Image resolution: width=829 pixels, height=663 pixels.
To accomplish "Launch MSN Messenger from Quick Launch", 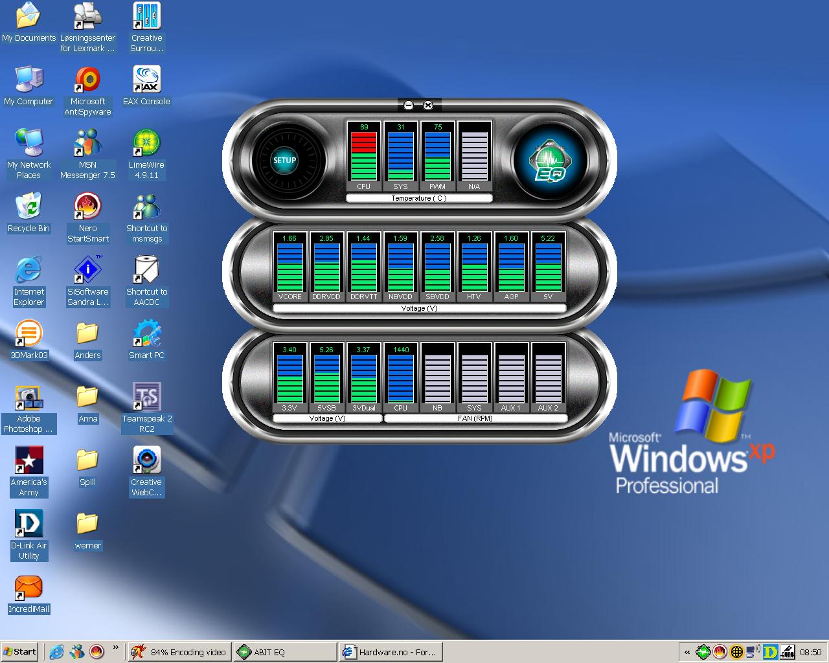I will [77, 652].
